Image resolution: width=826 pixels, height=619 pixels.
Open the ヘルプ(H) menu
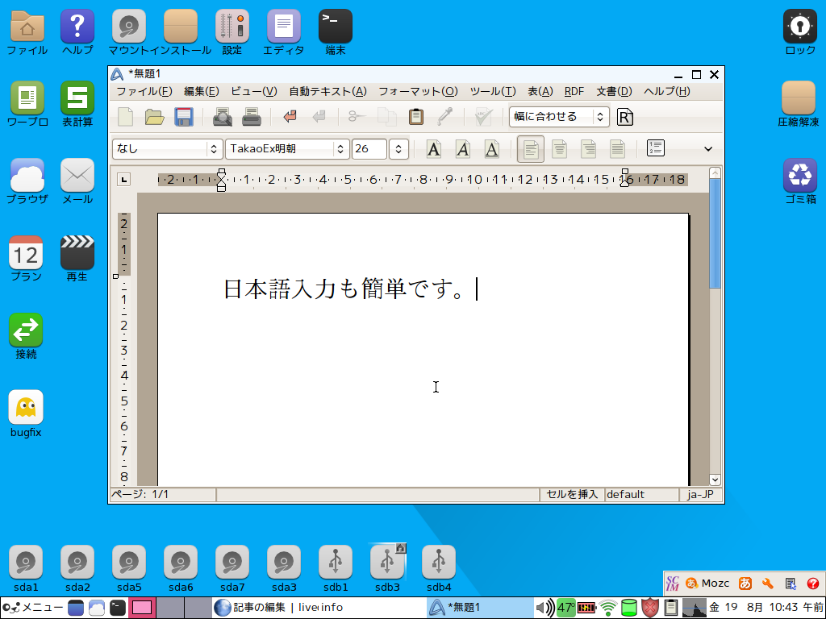(x=667, y=92)
